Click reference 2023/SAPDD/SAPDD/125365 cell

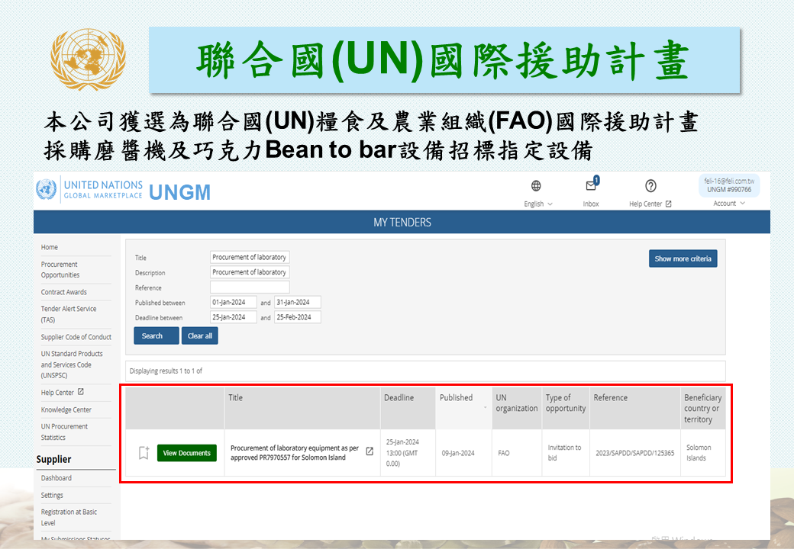click(635, 453)
